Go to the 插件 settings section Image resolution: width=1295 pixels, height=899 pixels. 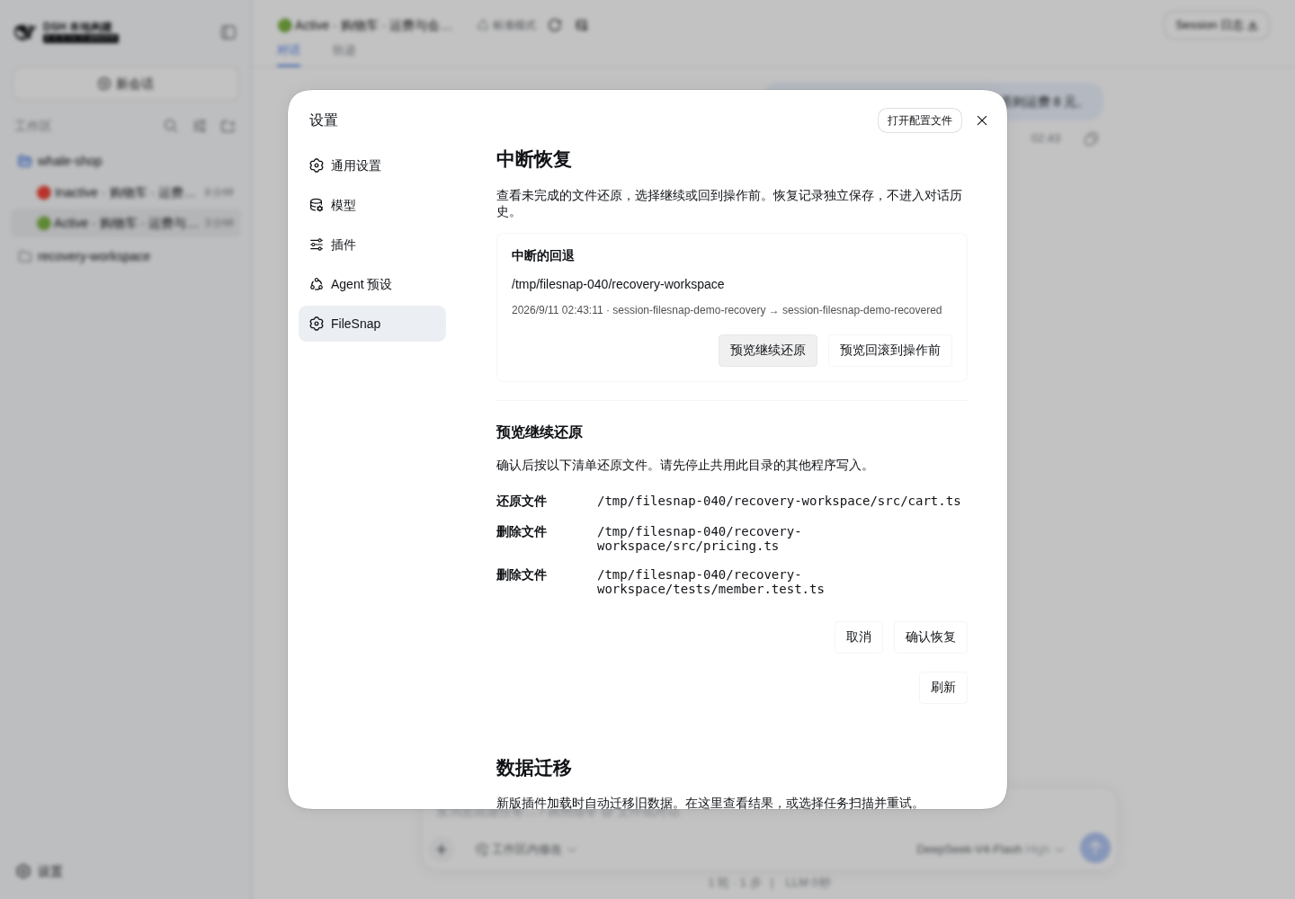point(372,245)
